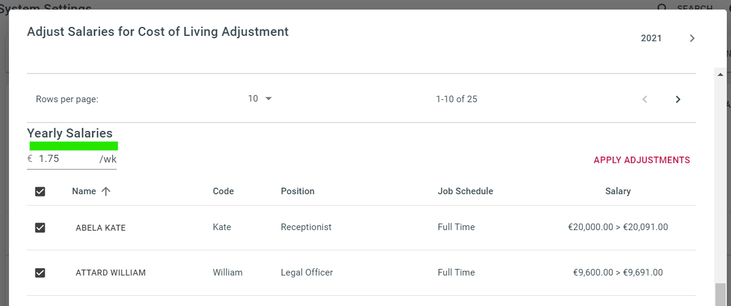Select the ABELA KATE name cell
Image resolution: width=731 pixels, height=306 pixels.
click(x=100, y=228)
